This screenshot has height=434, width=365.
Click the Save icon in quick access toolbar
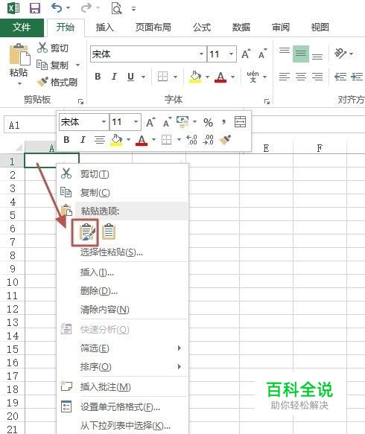pyautogui.click(x=35, y=8)
